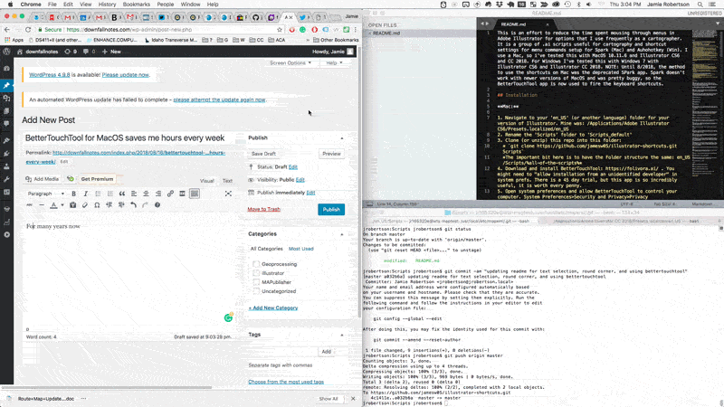Select README.md in the Sublime Open Files sidebar

click(x=386, y=33)
